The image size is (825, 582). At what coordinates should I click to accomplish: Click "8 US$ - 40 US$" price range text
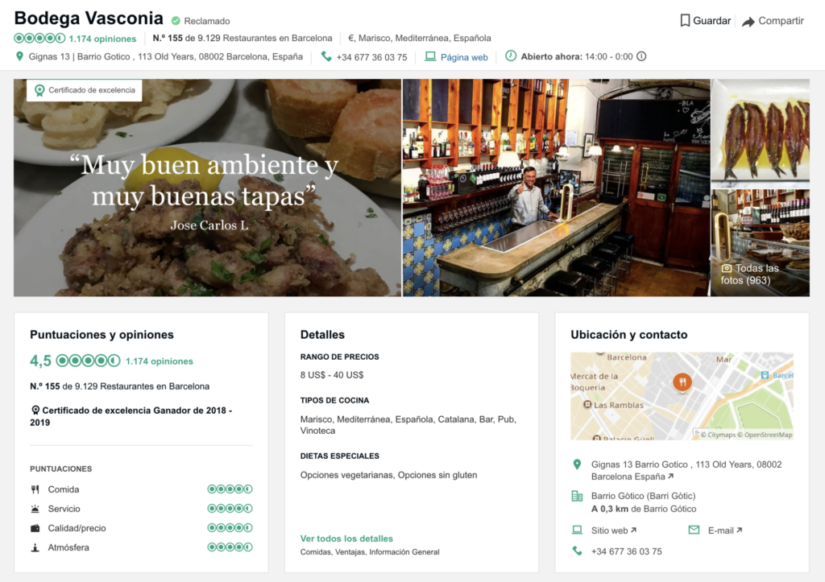click(332, 375)
